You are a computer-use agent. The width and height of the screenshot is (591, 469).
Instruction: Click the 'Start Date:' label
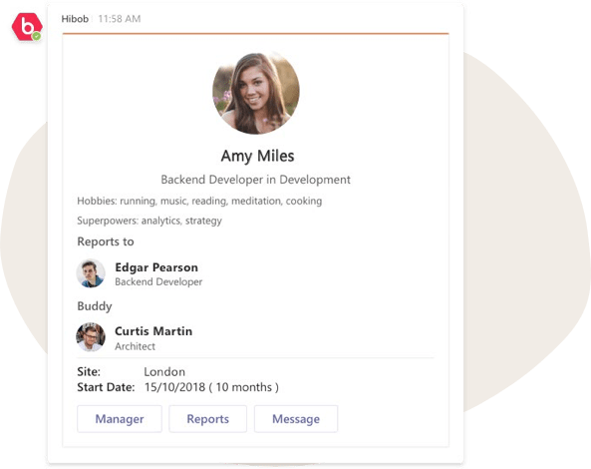pos(106,387)
